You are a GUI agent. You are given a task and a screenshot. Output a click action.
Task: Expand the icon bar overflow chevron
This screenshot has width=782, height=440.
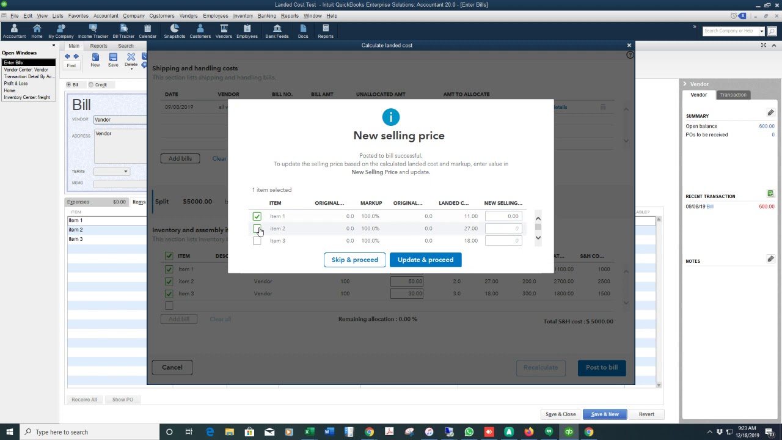(x=694, y=27)
